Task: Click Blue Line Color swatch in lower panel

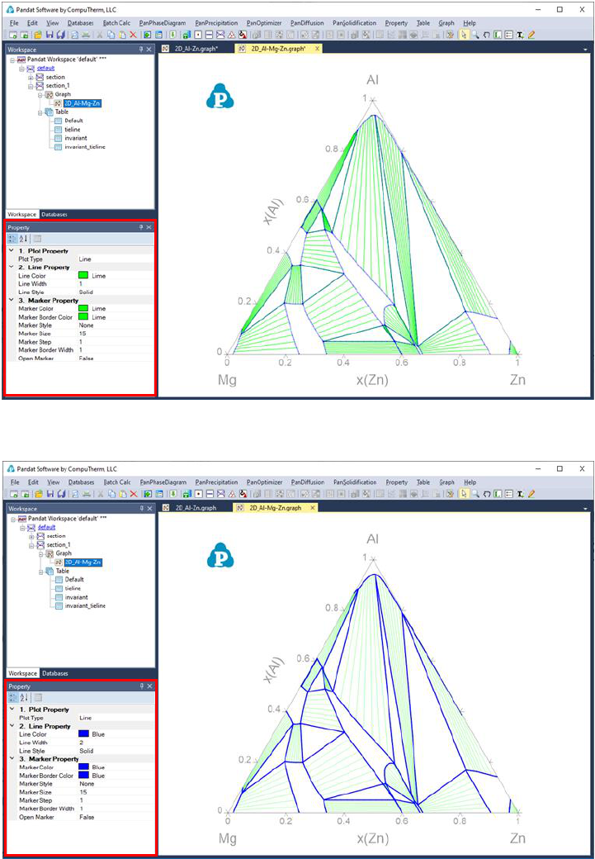Action: pyautogui.click(x=83, y=734)
